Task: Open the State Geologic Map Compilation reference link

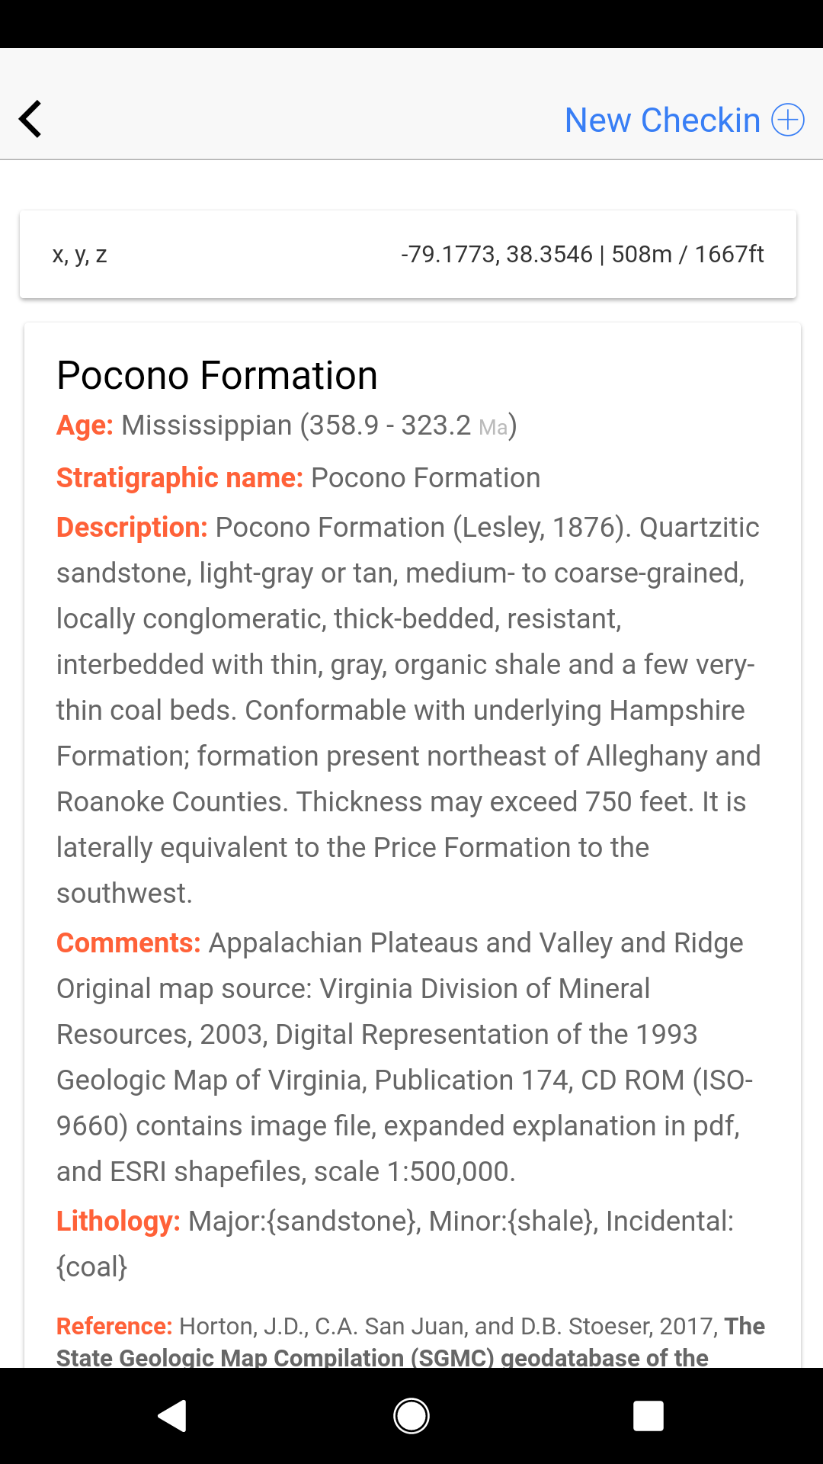Action: click(411, 1342)
